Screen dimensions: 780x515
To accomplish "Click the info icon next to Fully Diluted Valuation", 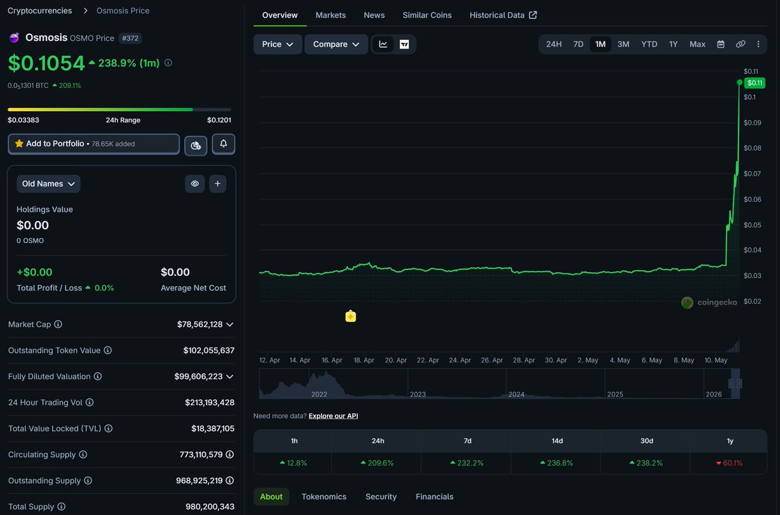I will click(97, 376).
